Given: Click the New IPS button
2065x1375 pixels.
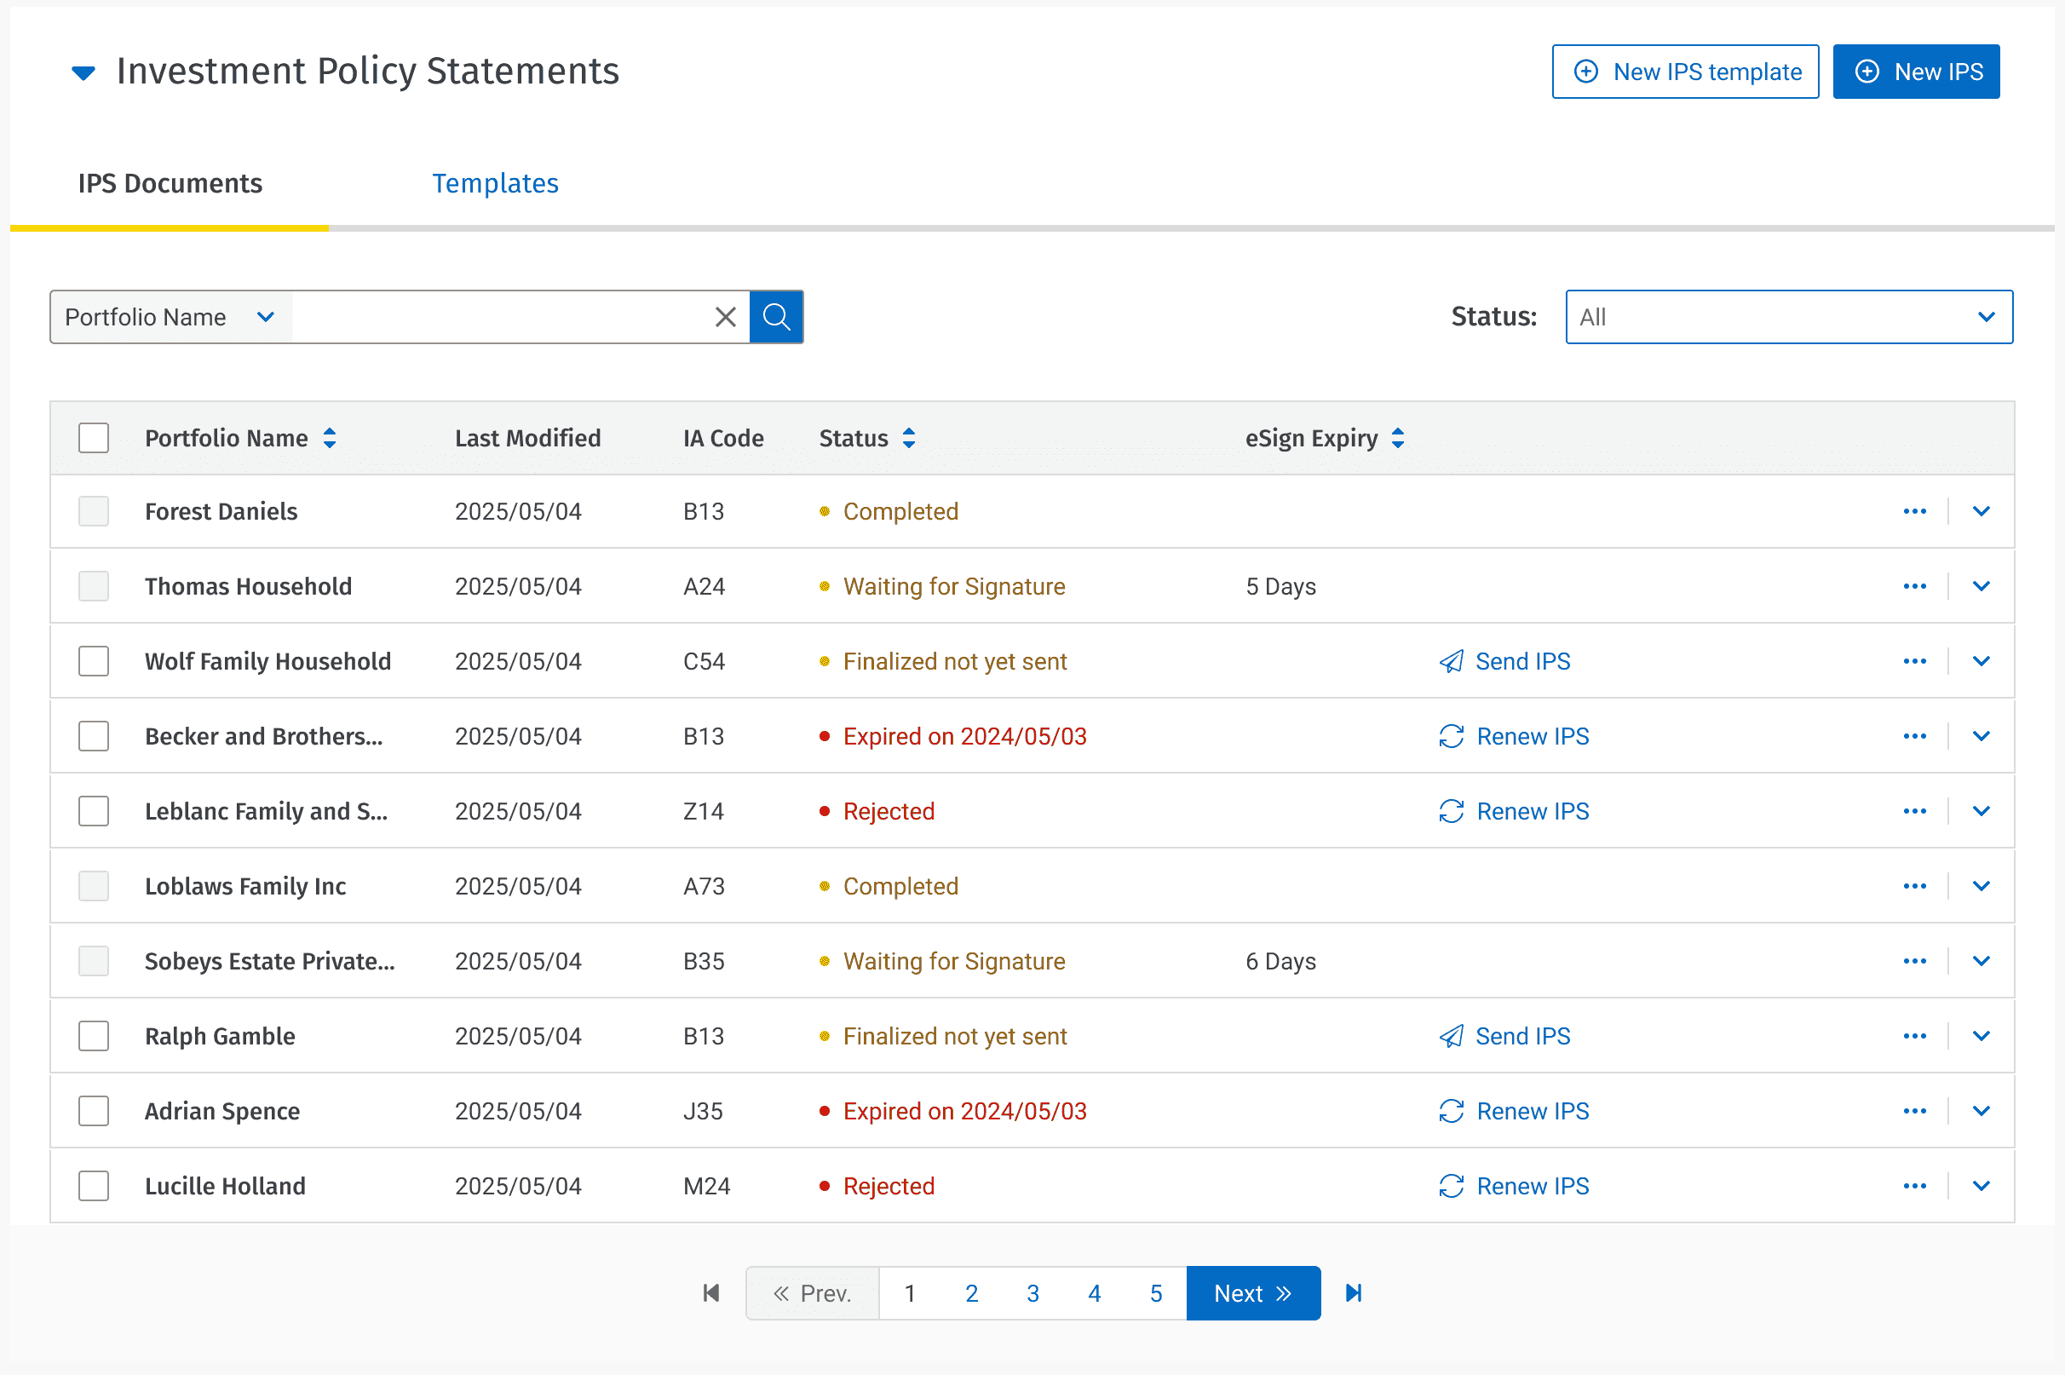Looking at the screenshot, I should point(1916,72).
